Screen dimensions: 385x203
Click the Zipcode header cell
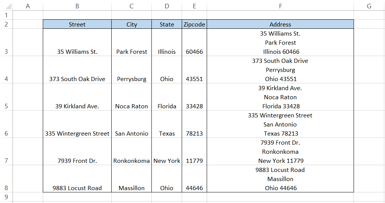coord(194,24)
